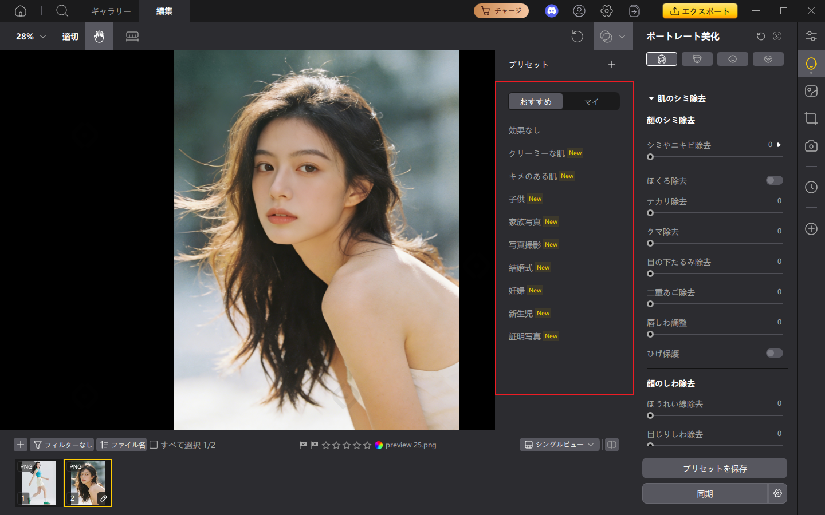Check the すべて選択 checkbox
The image size is (825, 515).
tap(154, 445)
